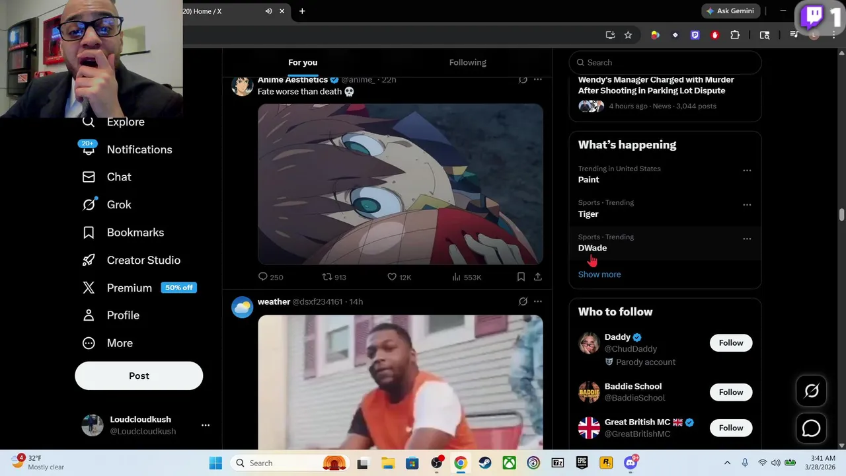846x476 pixels.
Task: Open the Chrome extensions puzzle icon
Action: coord(735,35)
